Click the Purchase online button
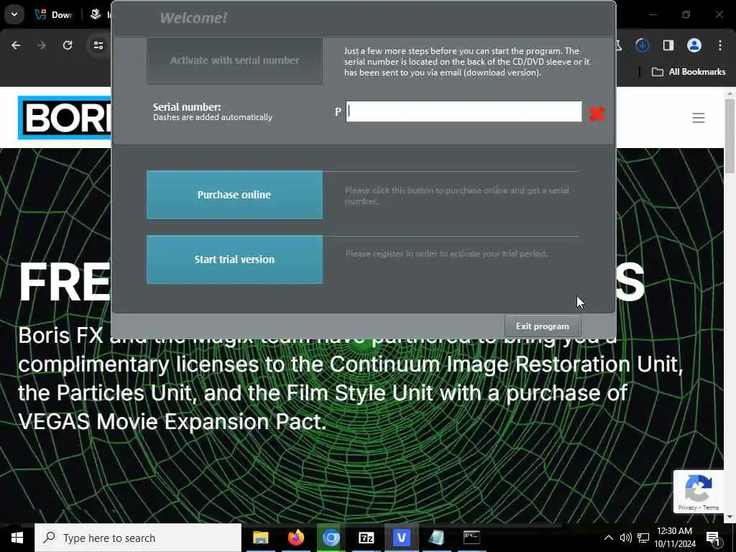 click(234, 195)
